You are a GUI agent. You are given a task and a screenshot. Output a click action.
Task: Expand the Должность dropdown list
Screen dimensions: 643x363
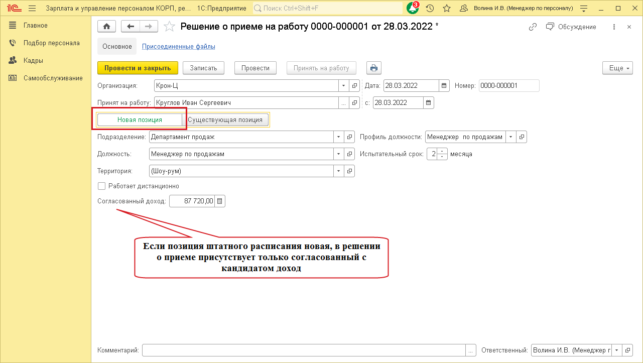click(x=339, y=154)
